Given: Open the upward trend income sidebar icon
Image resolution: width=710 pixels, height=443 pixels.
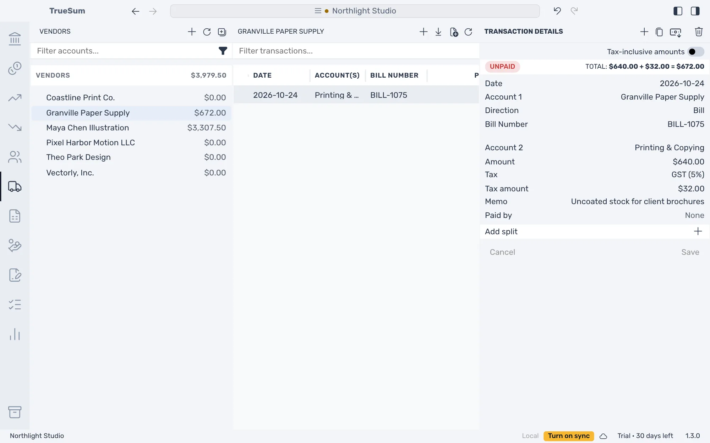Looking at the screenshot, I should click(x=15, y=98).
